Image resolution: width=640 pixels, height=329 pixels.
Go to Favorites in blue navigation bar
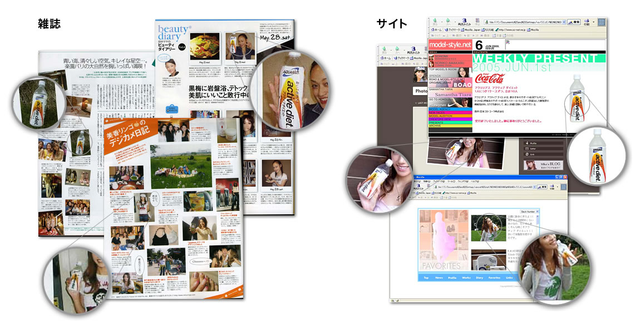coord(494,278)
